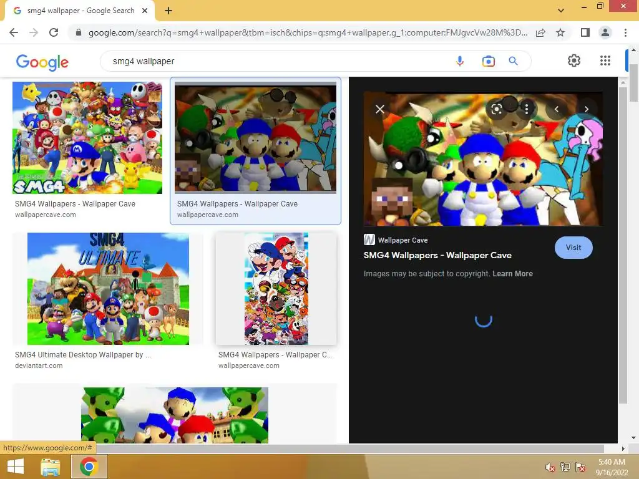Open the Learn More copyright link
This screenshot has width=639, height=479.
point(512,274)
